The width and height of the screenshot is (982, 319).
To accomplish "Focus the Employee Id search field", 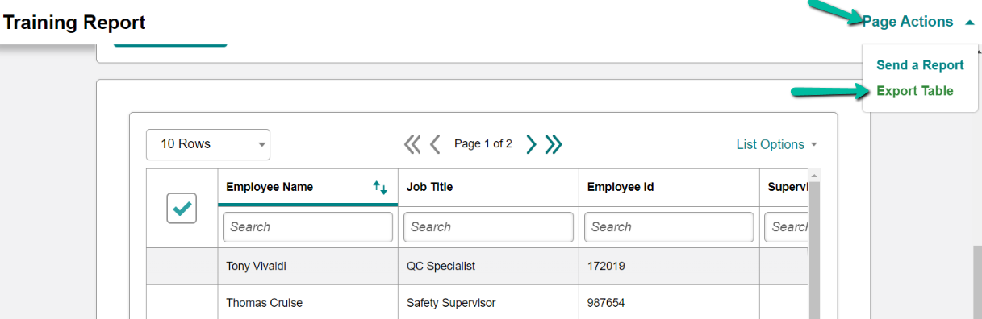I will coord(669,227).
